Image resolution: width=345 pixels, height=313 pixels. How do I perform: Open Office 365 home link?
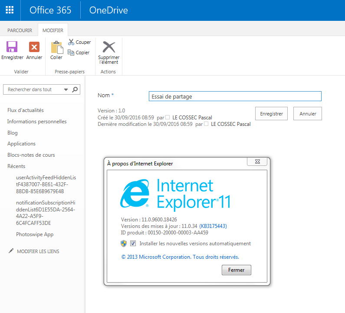click(x=50, y=10)
